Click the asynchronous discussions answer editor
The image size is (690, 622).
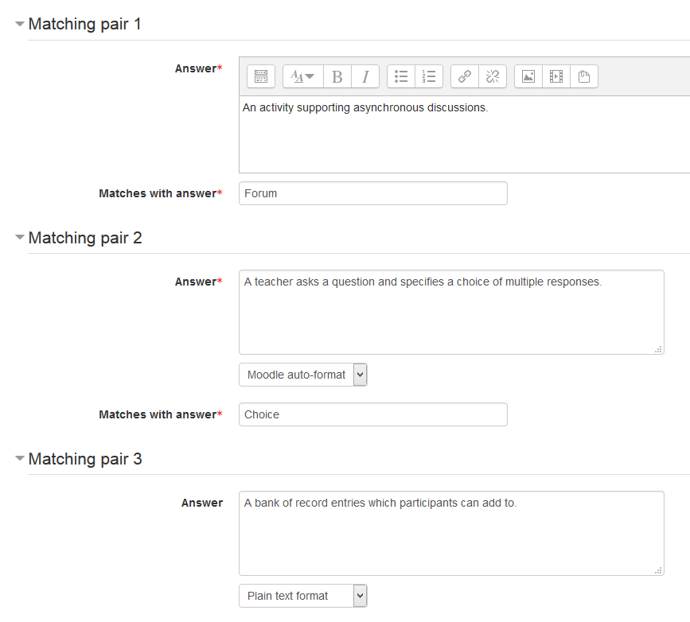[x=464, y=134]
